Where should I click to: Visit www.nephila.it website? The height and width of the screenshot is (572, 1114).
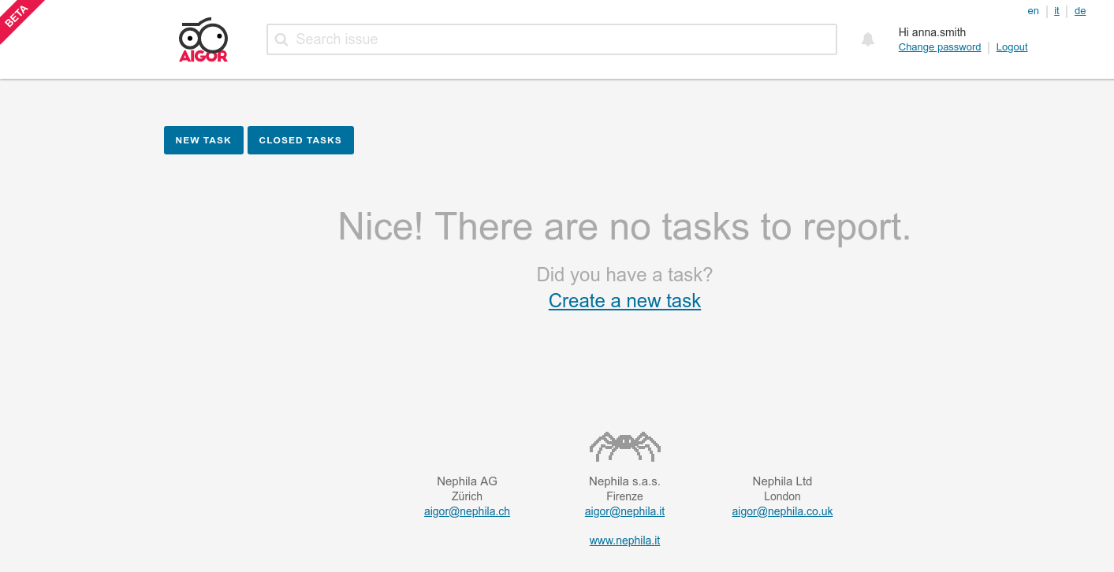coord(624,540)
